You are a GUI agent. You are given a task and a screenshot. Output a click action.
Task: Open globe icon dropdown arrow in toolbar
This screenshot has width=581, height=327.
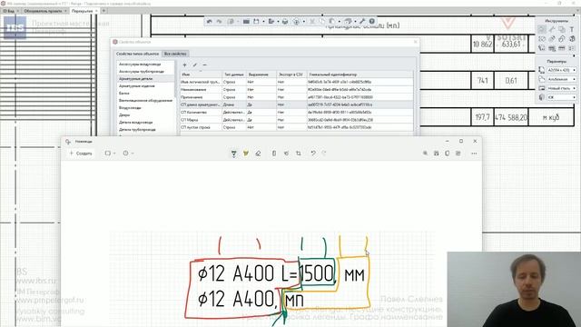pos(304,22)
